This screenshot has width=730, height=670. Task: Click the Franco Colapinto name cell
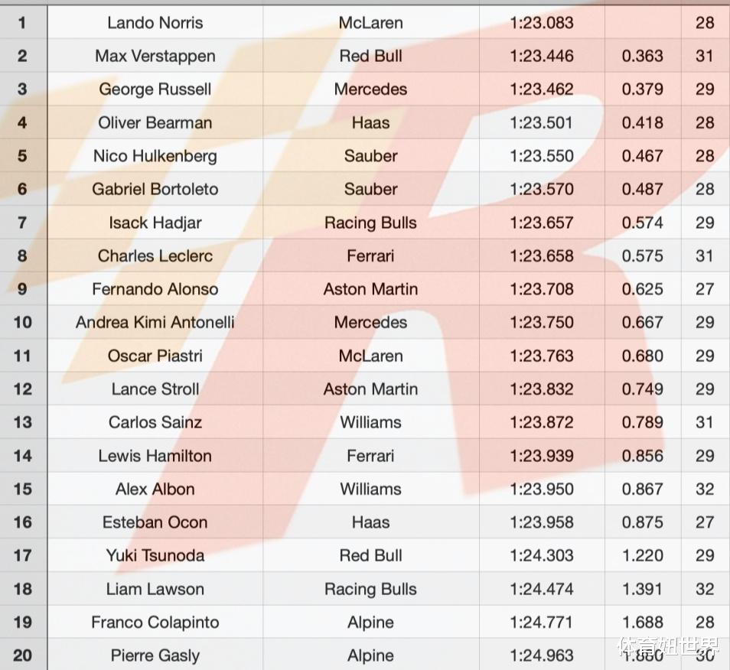pos(155,623)
